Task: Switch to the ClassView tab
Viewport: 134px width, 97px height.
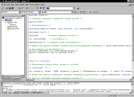Action: pyautogui.click(x=6, y=79)
